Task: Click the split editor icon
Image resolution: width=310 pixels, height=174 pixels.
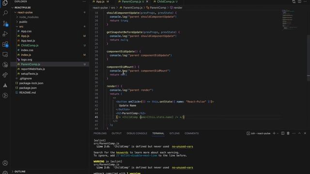Action: click(x=299, y=1)
